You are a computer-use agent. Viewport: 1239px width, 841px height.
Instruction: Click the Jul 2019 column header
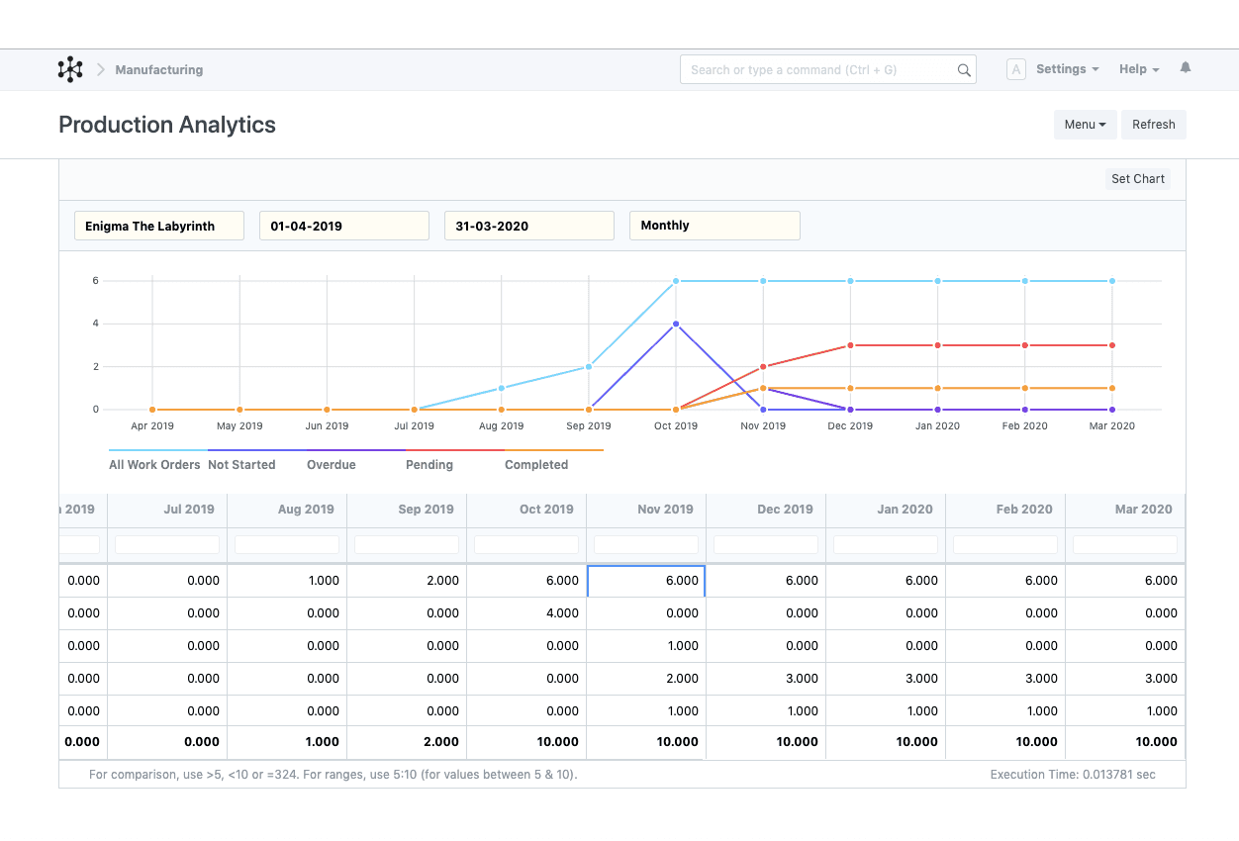pyautogui.click(x=167, y=510)
